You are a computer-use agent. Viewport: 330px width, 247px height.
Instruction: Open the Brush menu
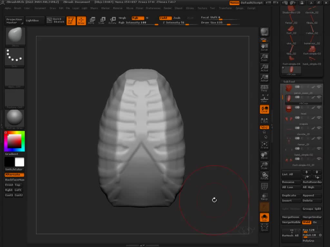point(17,8)
